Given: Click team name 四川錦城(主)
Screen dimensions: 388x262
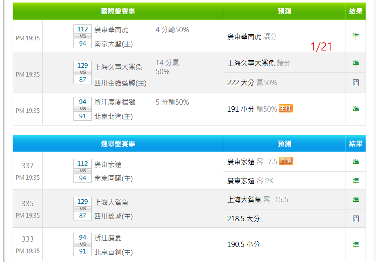Looking at the screenshot, I should (x=113, y=216).
